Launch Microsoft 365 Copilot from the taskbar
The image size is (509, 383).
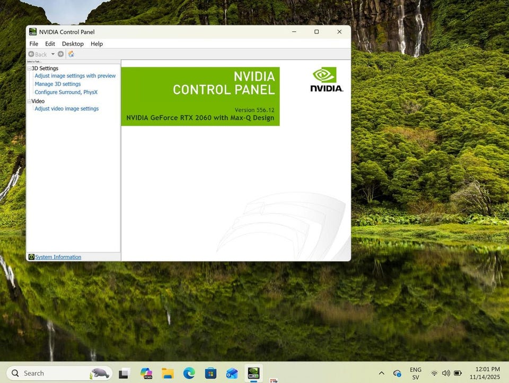[146, 373]
